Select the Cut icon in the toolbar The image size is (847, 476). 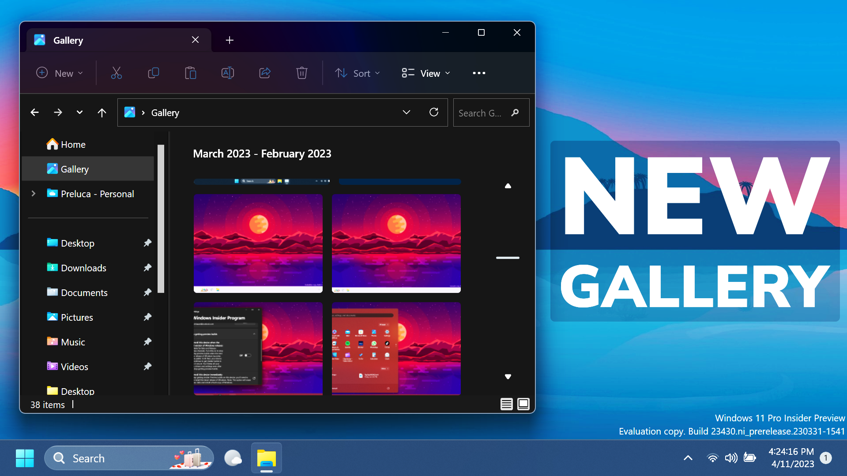click(x=116, y=73)
